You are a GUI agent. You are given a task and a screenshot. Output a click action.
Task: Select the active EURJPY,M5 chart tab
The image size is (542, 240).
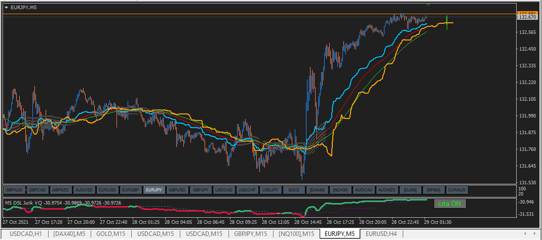pos(340,234)
